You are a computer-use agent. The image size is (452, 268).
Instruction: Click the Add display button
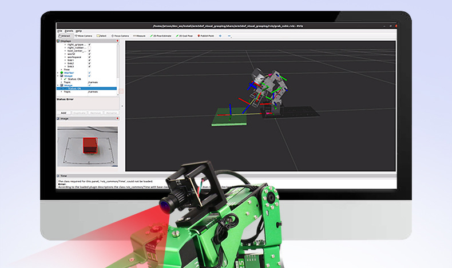(x=64, y=113)
